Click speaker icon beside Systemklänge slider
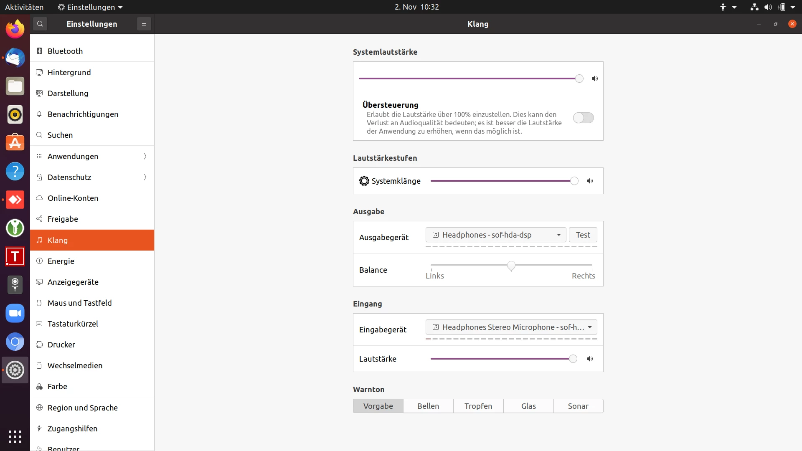This screenshot has width=802, height=451. [590, 181]
